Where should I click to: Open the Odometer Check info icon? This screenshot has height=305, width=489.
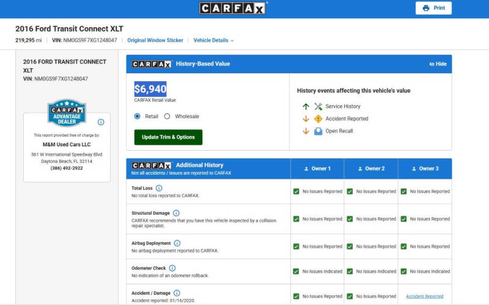172,268
